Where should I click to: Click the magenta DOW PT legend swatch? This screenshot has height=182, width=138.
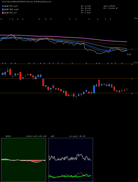click(3, 13)
